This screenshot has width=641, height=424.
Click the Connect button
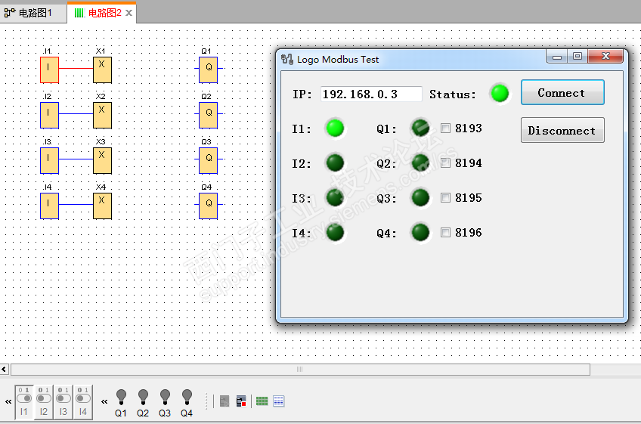click(562, 93)
